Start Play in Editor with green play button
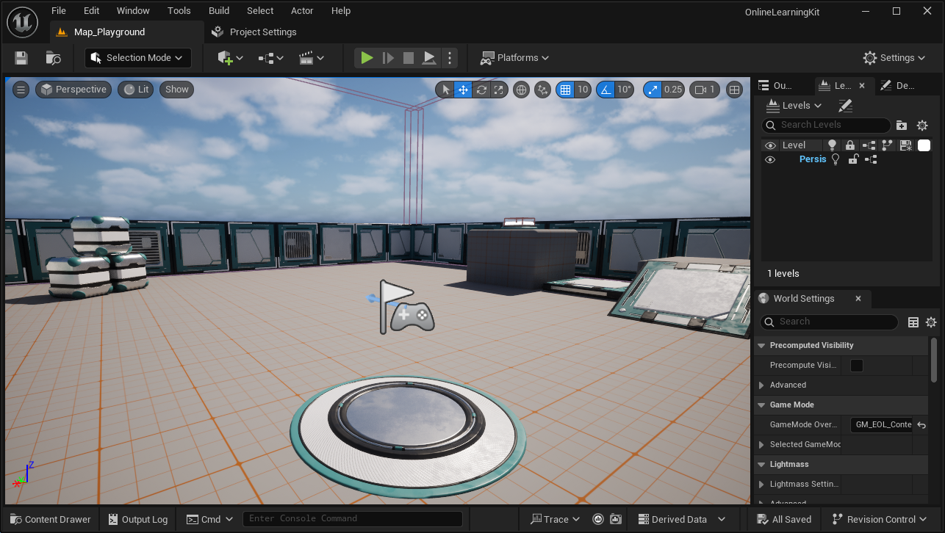The width and height of the screenshot is (945, 533). (x=367, y=58)
